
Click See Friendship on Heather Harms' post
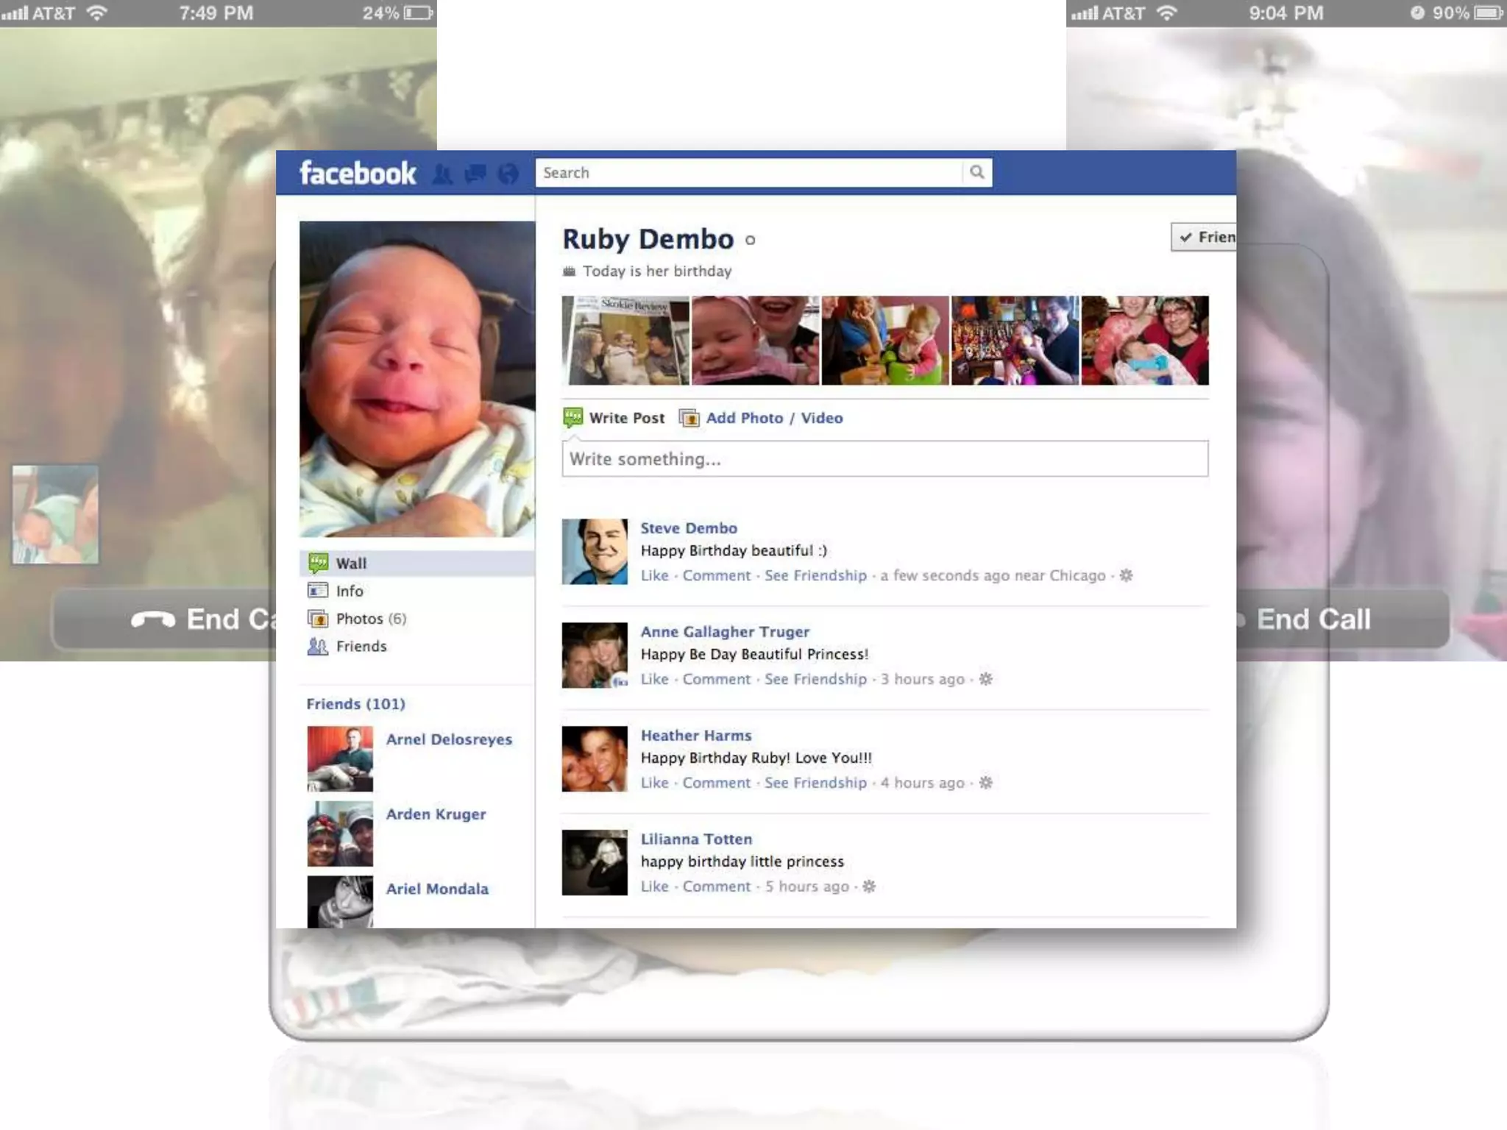pyautogui.click(x=815, y=783)
